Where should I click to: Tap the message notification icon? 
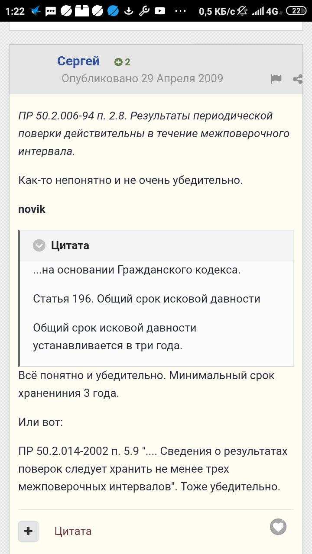click(x=51, y=11)
